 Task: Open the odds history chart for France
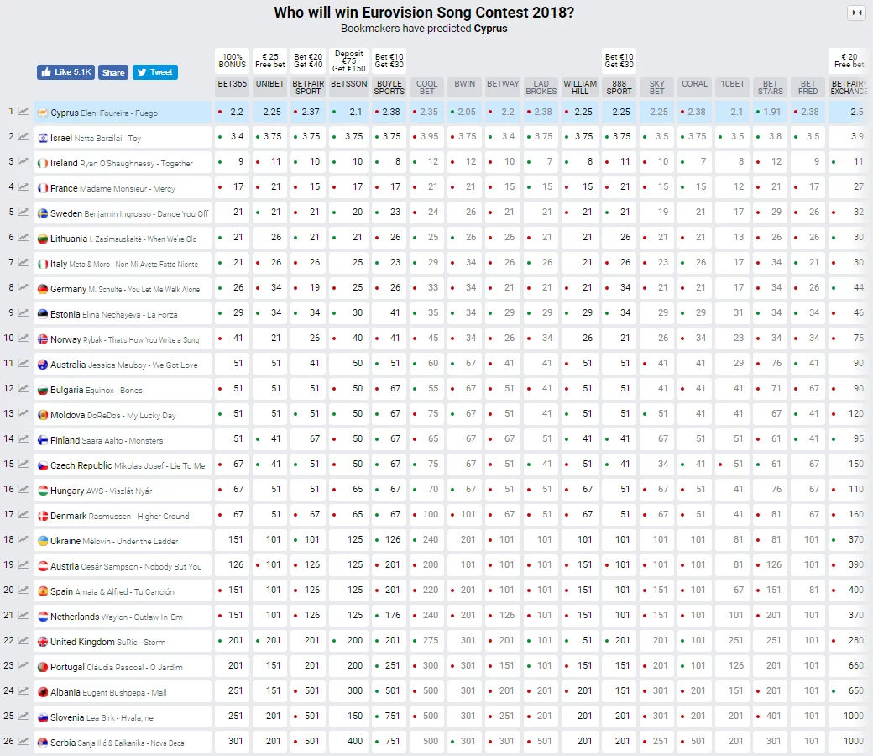(23, 186)
